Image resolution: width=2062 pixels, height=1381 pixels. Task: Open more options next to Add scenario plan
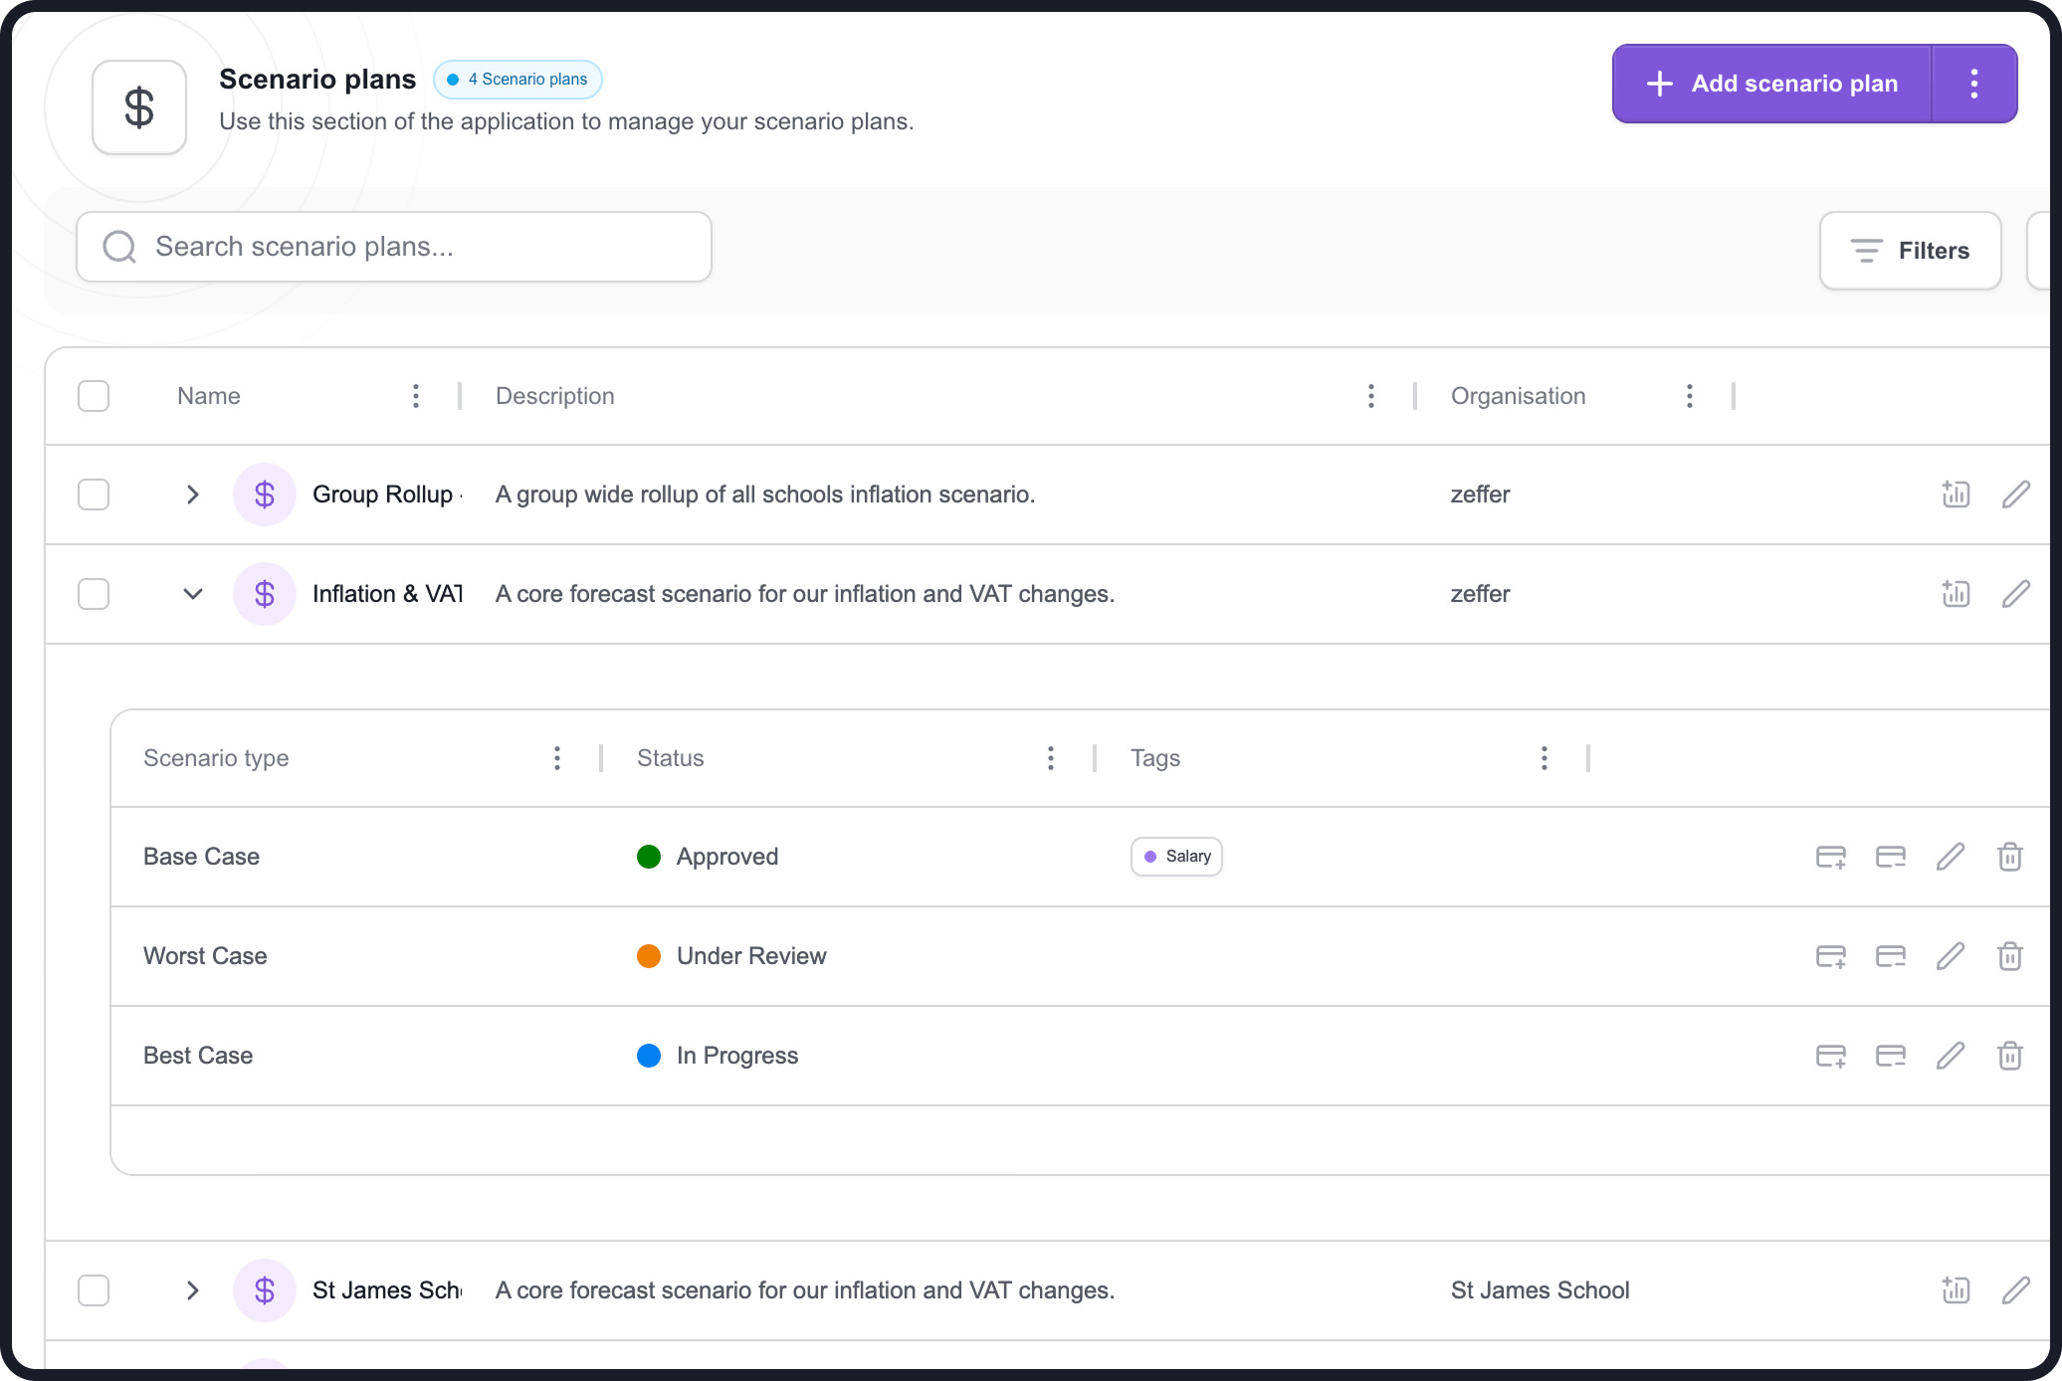click(1974, 84)
